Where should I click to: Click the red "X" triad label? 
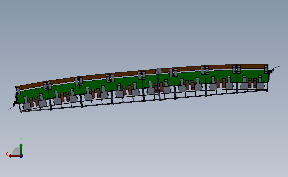(7, 154)
